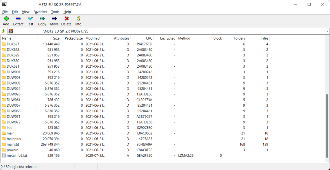Sort by the Name column header
This screenshot has width=330, height=170.
pyautogui.click(x=19, y=38)
